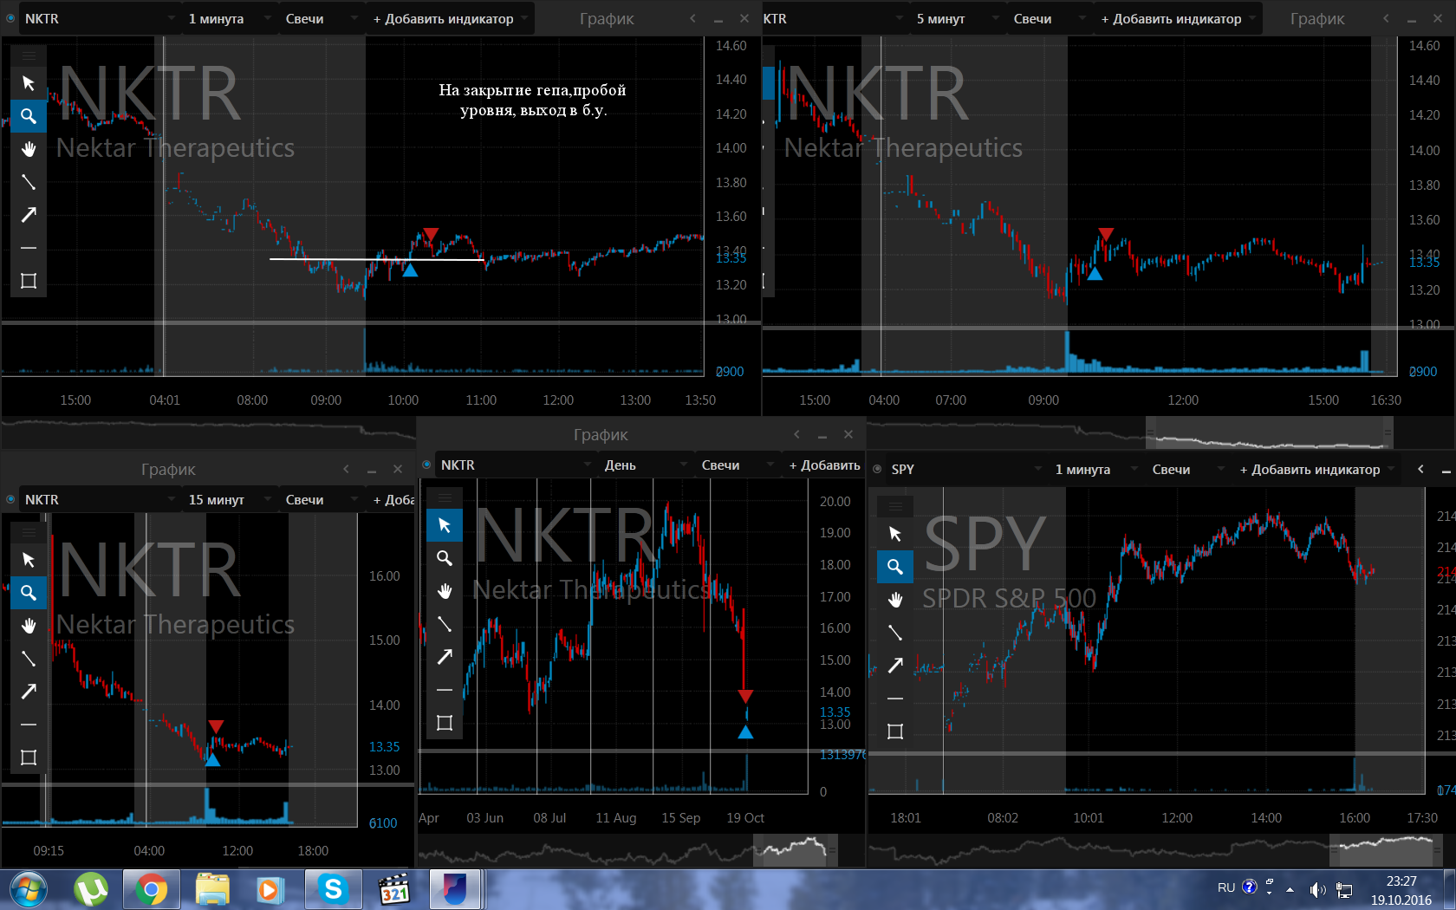Image resolution: width=1456 pixels, height=910 pixels.
Task: Pick line drawing tool in NKTR 1-minute chart
Action: pos(29,182)
